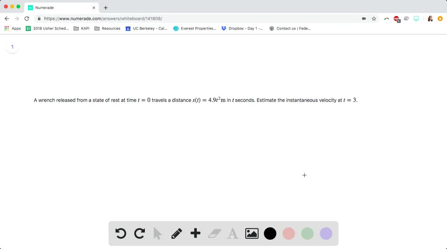Open the Apps bookmarks shortcut
This screenshot has height=249, width=447.
(x=13, y=28)
